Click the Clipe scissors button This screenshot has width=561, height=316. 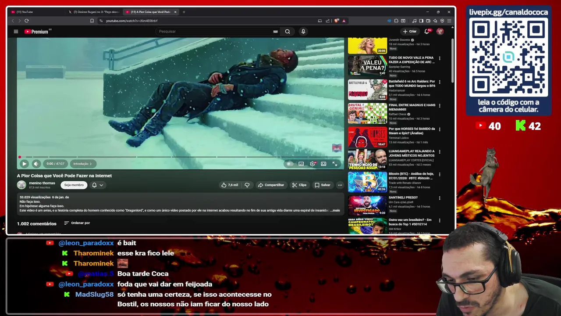299,185
